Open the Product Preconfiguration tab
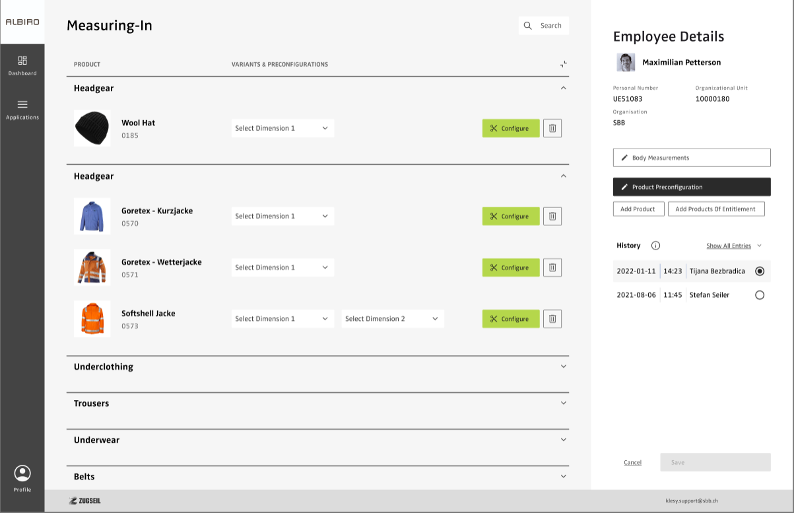 pos(691,187)
